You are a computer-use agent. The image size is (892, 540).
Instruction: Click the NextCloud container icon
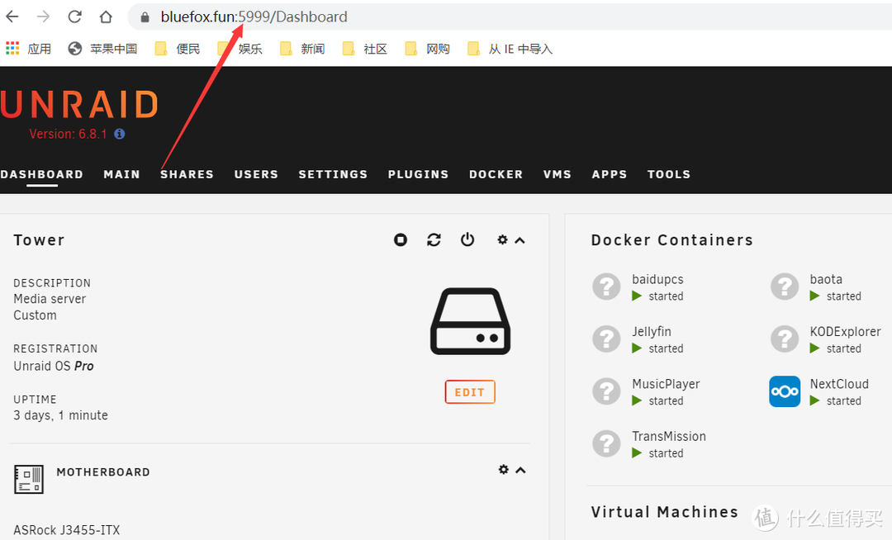[x=785, y=391]
